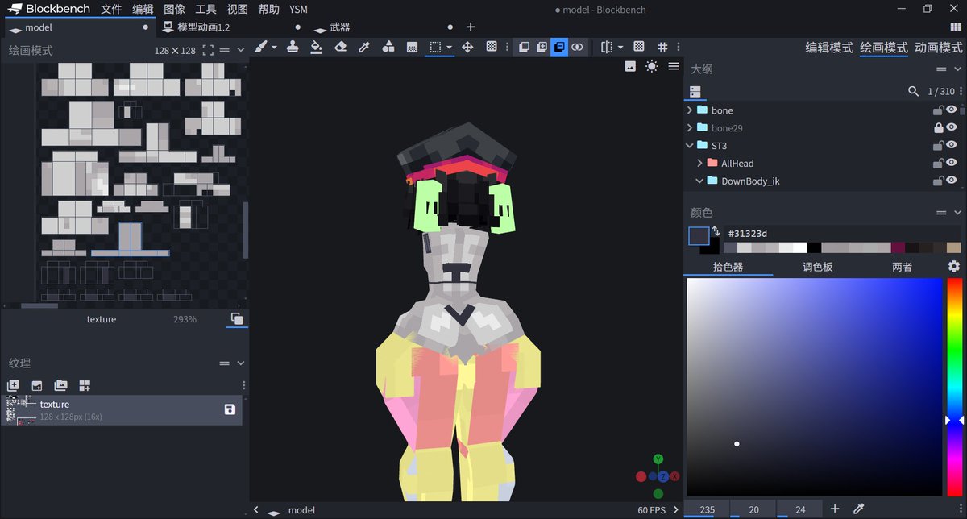Hide the AllHead group
The width and height of the screenshot is (967, 519).
(952, 164)
